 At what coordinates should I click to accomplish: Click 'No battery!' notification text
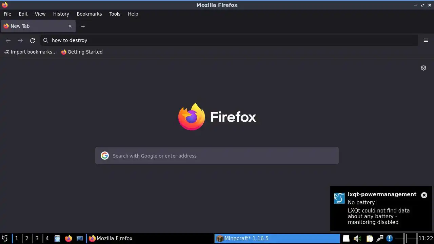(362, 202)
